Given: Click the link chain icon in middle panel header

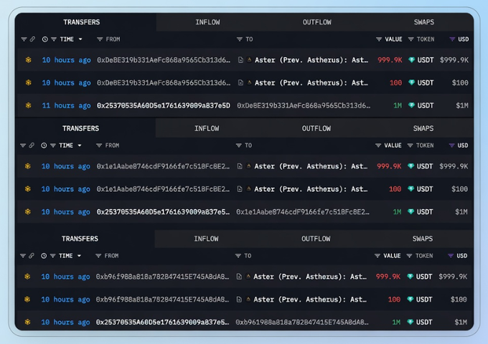Looking at the screenshot, I should click(x=32, y=145).
